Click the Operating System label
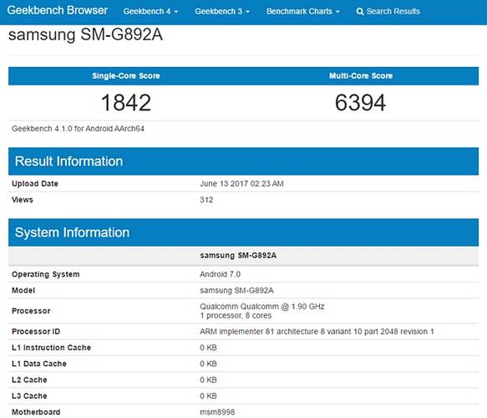Screen dimensions: 487x418 pyautogui.click(x=46, y=274)
